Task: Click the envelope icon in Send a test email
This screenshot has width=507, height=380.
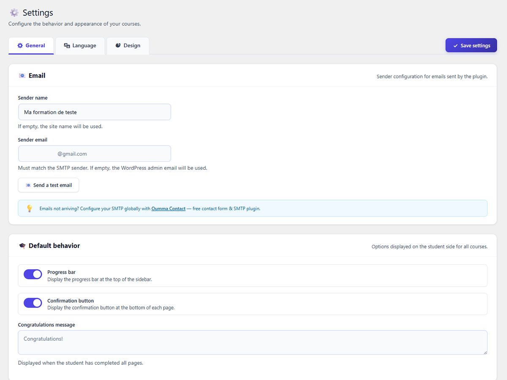Action: 28,185
